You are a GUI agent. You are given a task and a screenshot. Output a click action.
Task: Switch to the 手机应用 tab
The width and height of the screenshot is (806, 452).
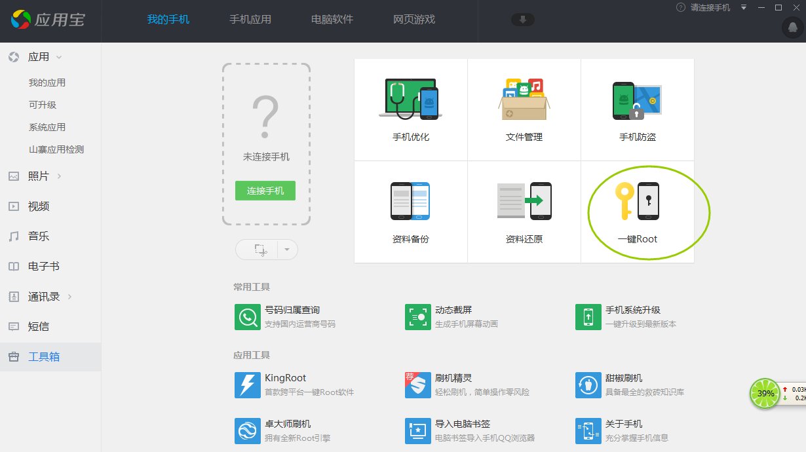[x=250, y=20]
